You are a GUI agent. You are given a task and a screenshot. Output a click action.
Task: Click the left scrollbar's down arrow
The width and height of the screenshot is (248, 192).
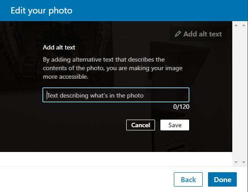236,162
